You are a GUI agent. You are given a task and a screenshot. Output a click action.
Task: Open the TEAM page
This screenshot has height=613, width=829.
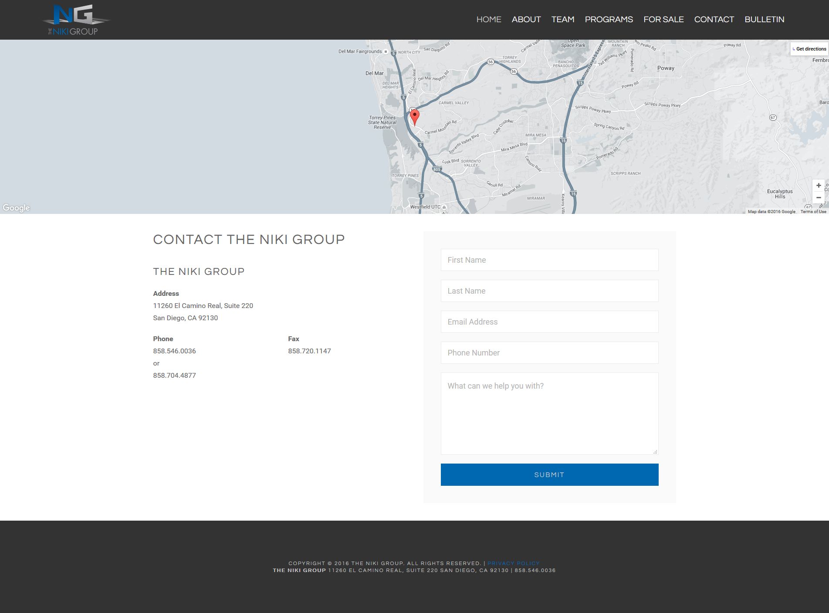562,19
